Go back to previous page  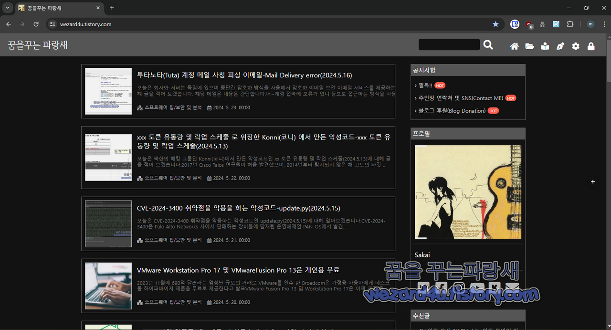pyautogui.click(x=9, y=24)
